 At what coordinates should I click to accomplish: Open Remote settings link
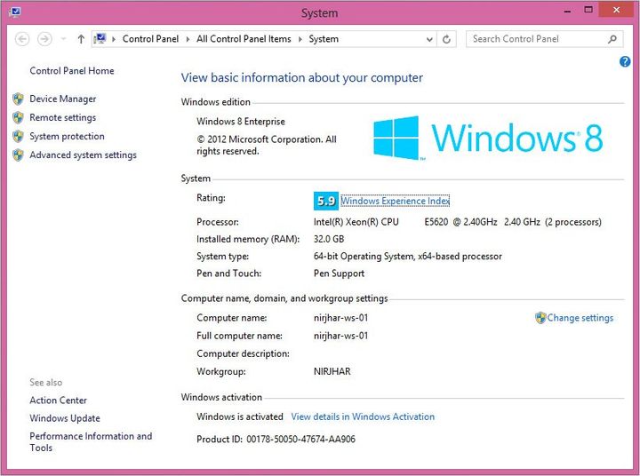tap(62, 117)
